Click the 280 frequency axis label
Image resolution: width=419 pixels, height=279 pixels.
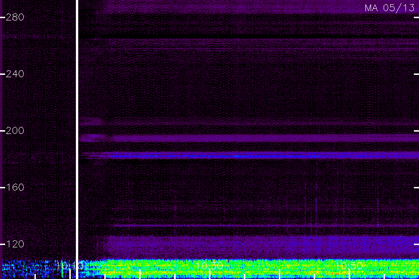pyautogui.click(x=15, y=17)
